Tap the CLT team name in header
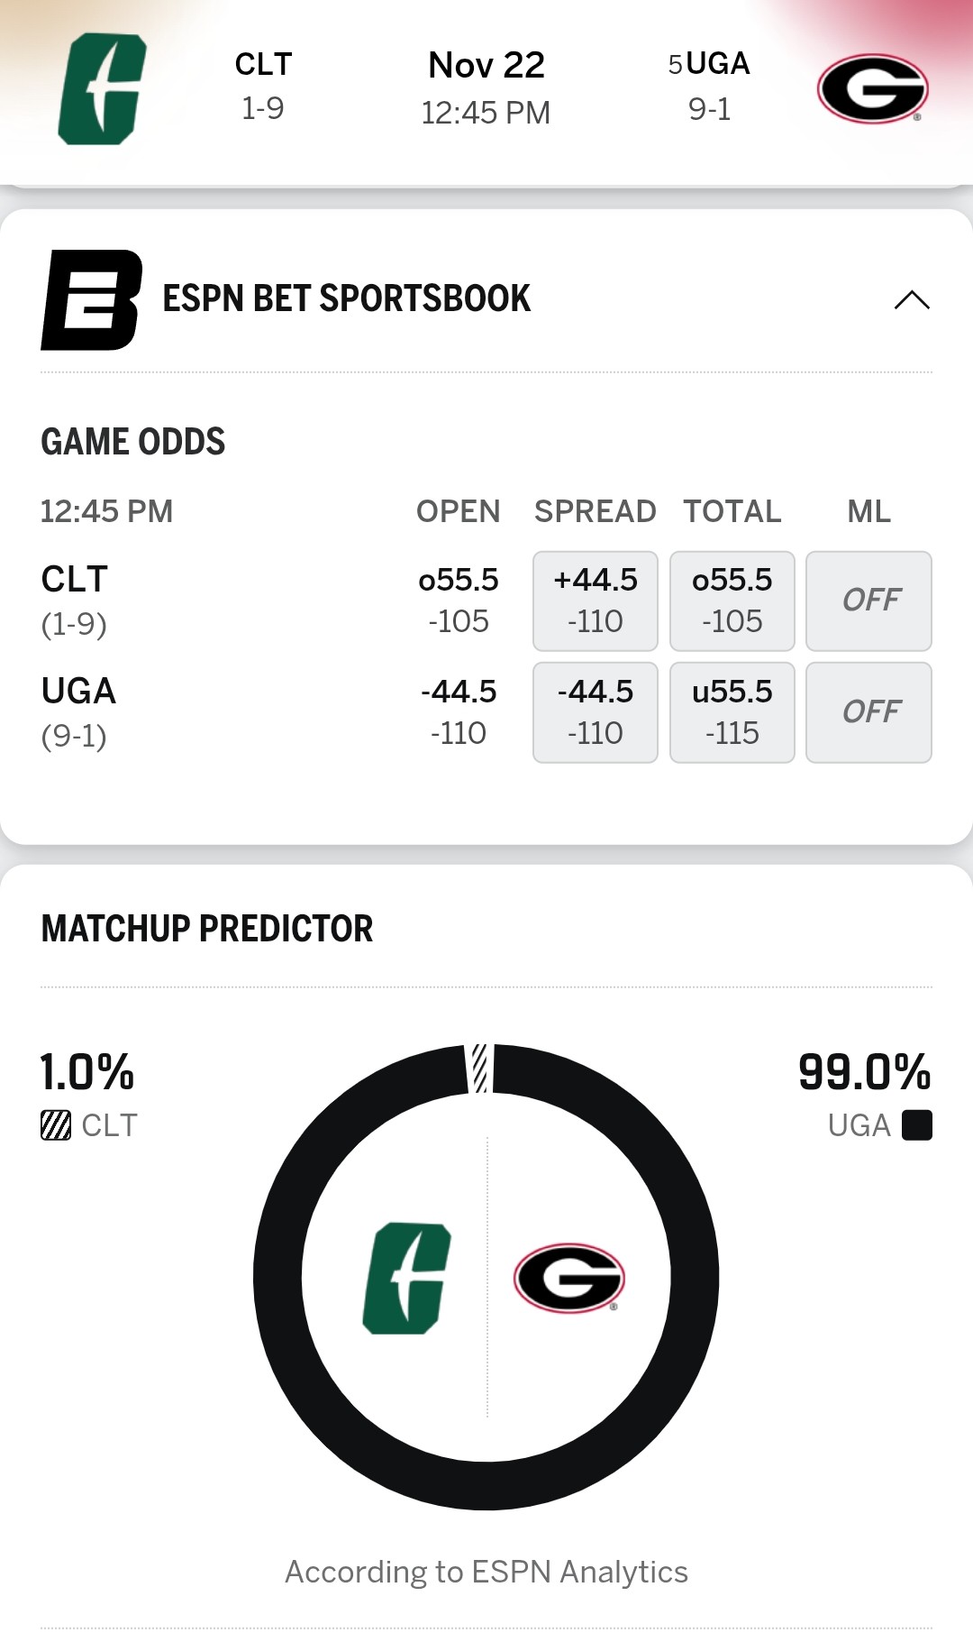This screenshot has height=1642, width=973. 263,65
